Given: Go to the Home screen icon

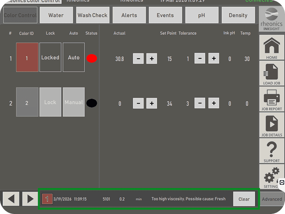Looking at the screenshot, I should tap(272, 48).
